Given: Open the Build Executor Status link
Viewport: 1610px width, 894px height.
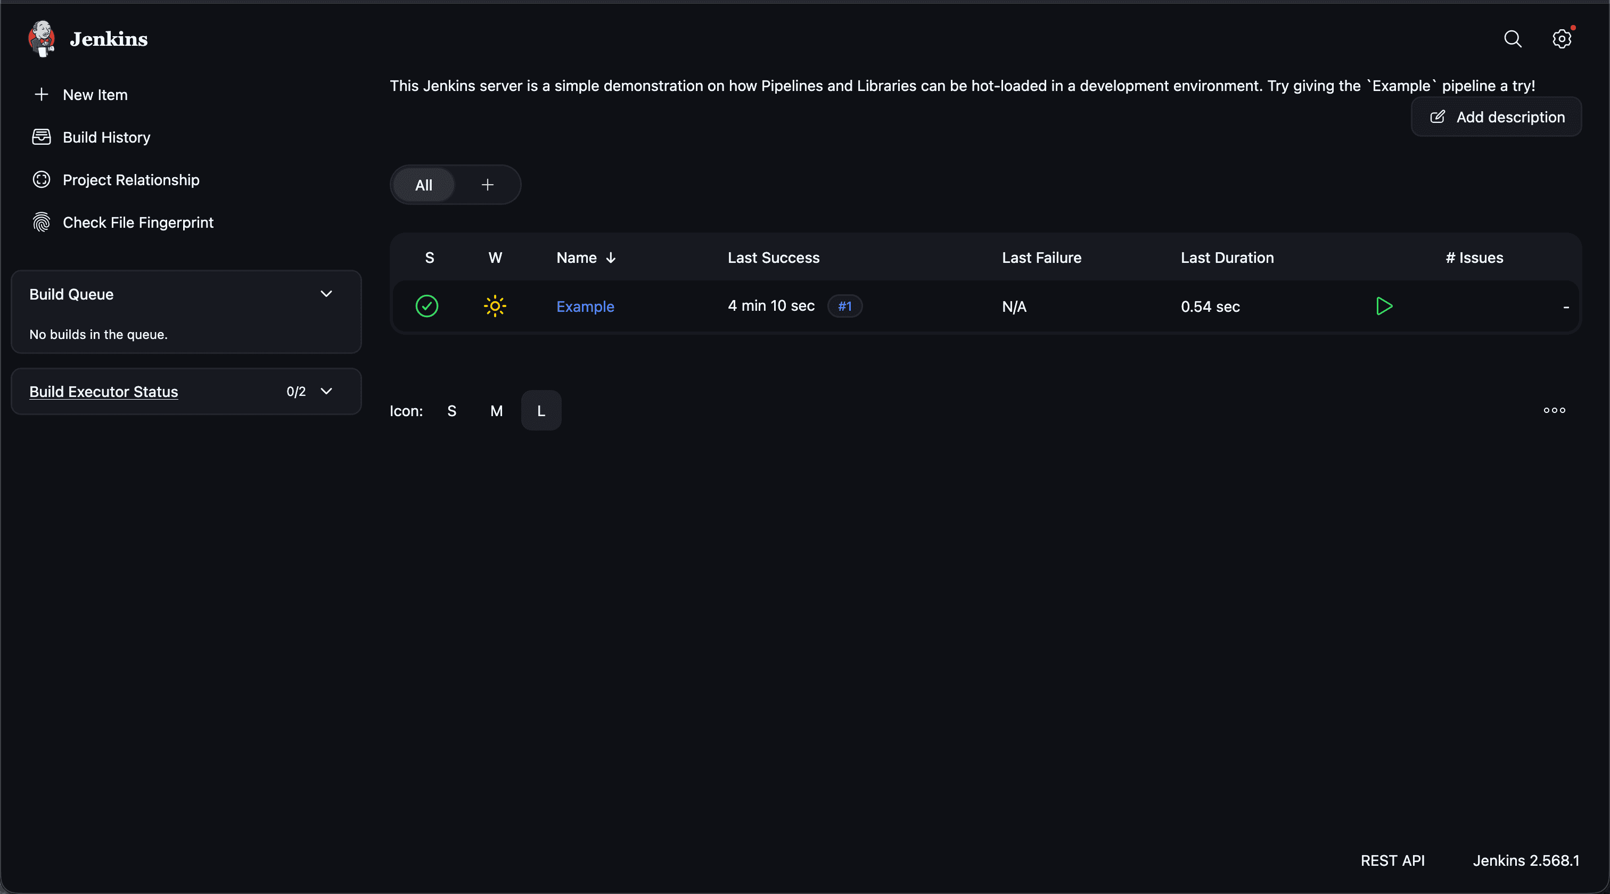Looking at the screenshot, I should [x=104, y=392].
